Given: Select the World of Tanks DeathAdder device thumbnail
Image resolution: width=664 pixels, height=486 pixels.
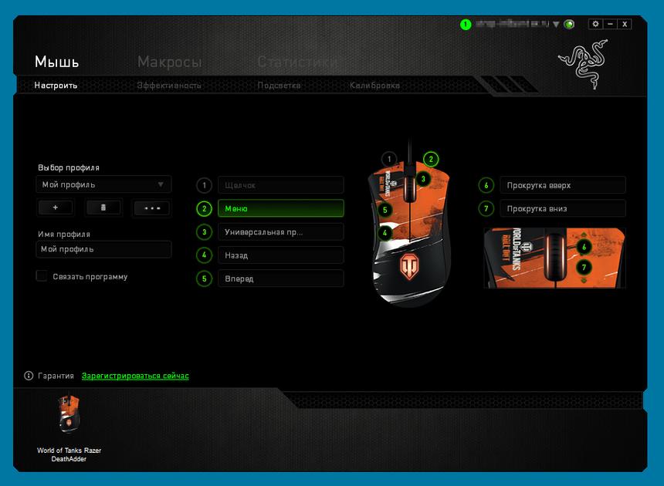Looking at the screenshot, I should [x=69, y=415].
